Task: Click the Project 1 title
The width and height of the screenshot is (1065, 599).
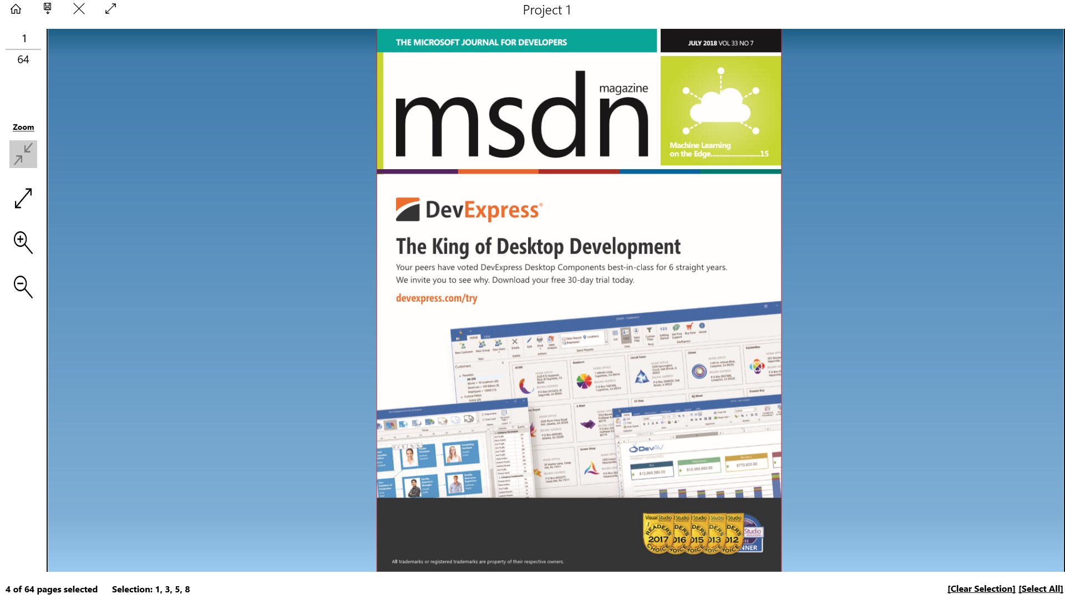Action: coord(546,10)
